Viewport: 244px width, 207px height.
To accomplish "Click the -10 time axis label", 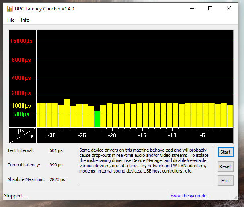I will [x=172, y=136].
